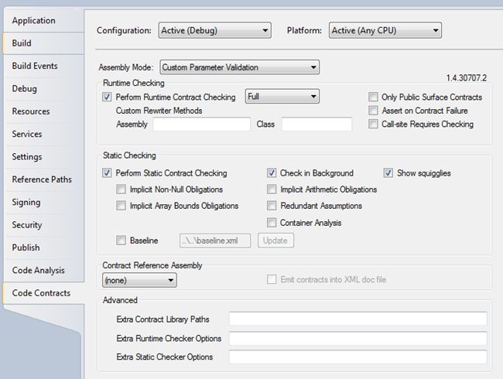Check the Redundant Assumptions option
The height and width of the screenshot is (379, 503).
tap(272, 206)
